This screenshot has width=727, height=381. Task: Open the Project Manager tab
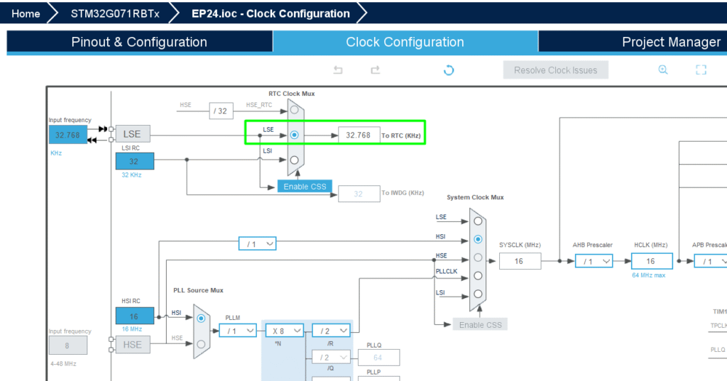coord(670,42)
